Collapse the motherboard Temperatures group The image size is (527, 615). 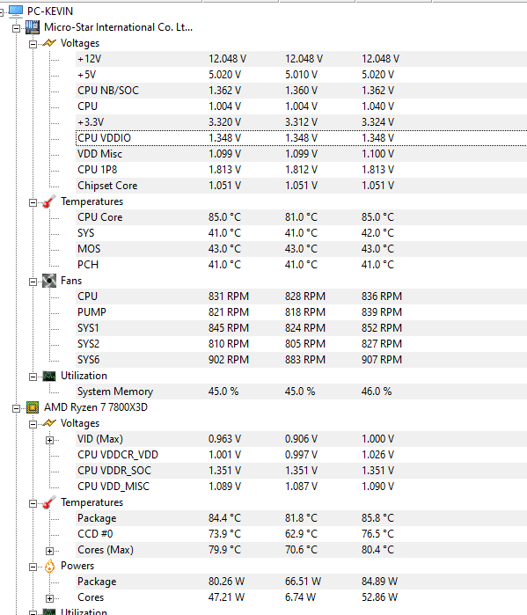pyautogui.click(x=33, y=202)
